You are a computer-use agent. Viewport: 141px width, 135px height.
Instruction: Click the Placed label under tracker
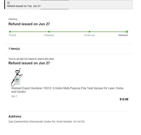[12, 35]
